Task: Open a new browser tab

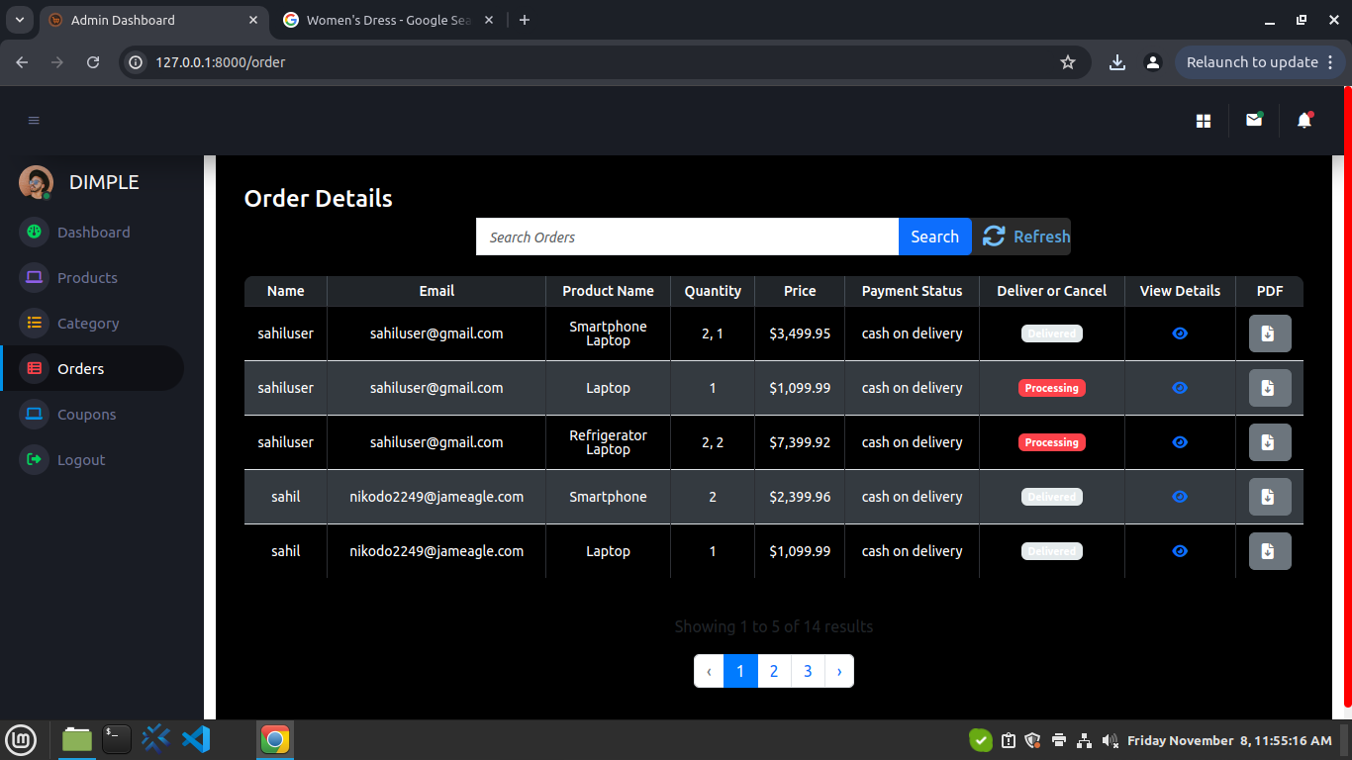Action: tap(525, 20)
